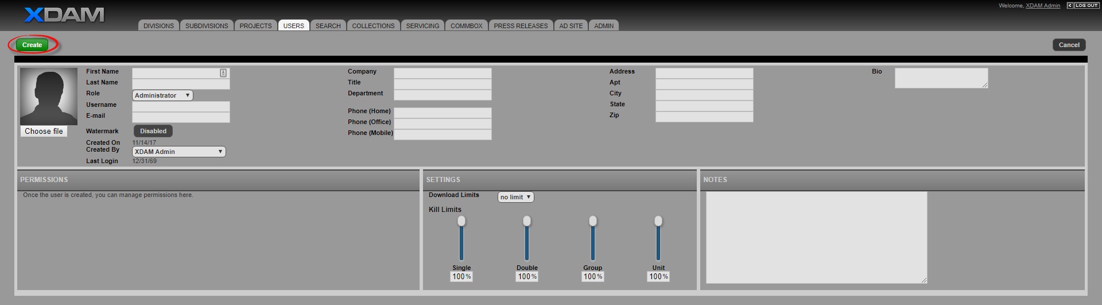
Task: Switch to the Divisions tab
Action: coord(158,26)
